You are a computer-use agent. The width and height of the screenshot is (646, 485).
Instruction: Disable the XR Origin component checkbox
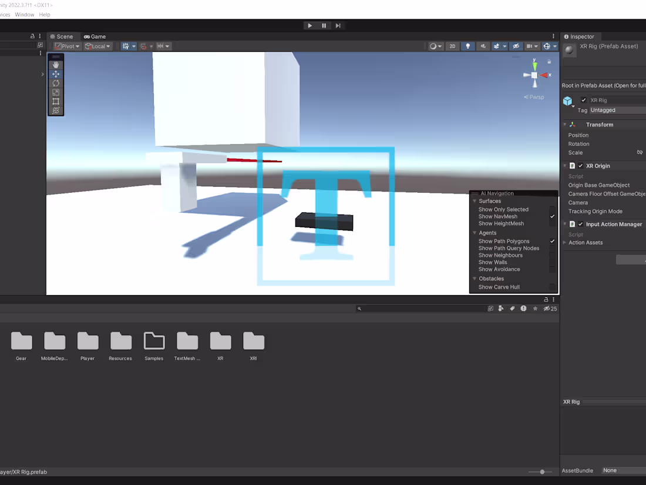click(580, 166)
